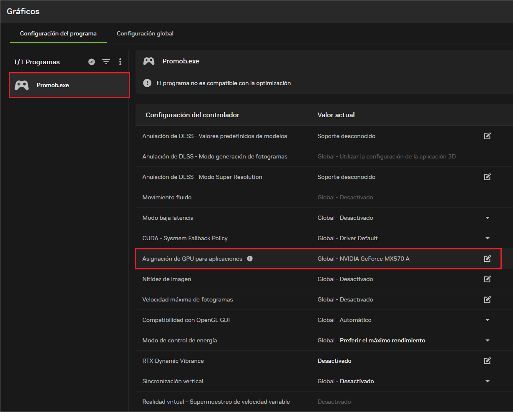Click the Movimiento fluido setting row
The image size is (513, 412).
click(324, 197)
